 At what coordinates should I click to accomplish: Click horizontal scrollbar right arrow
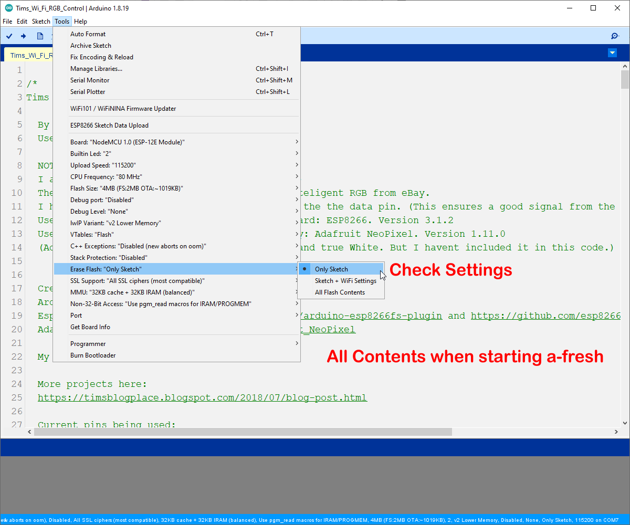point(616,432)
